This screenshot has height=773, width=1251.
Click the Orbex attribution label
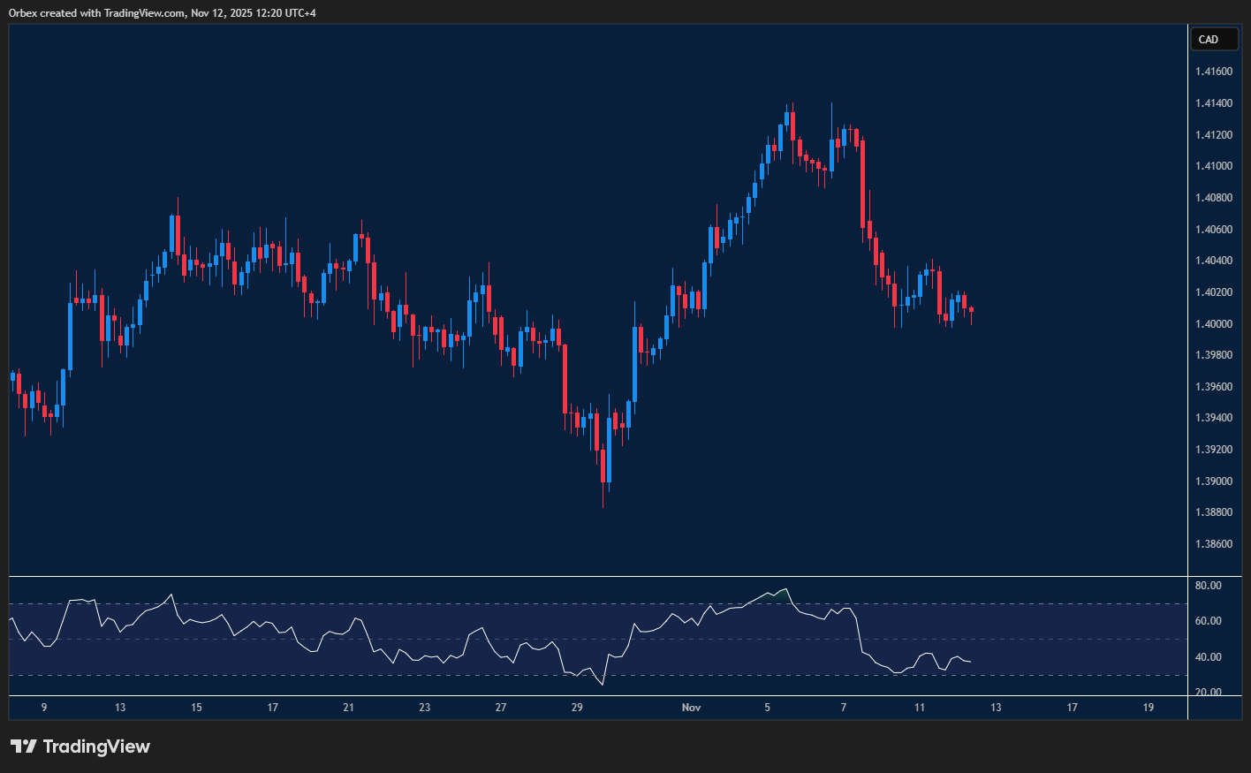[x=19, y=12]
